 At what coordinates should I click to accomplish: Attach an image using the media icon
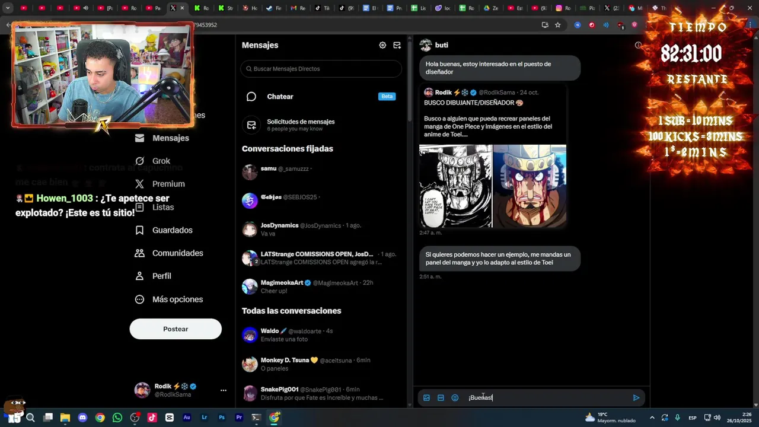click(426, 398)
